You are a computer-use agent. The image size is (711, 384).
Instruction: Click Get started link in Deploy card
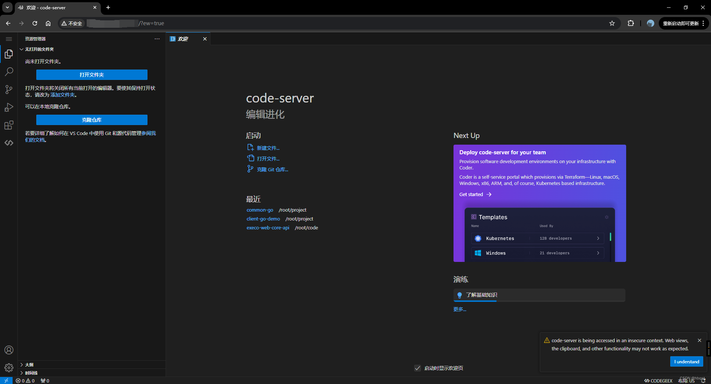(475, 195)
